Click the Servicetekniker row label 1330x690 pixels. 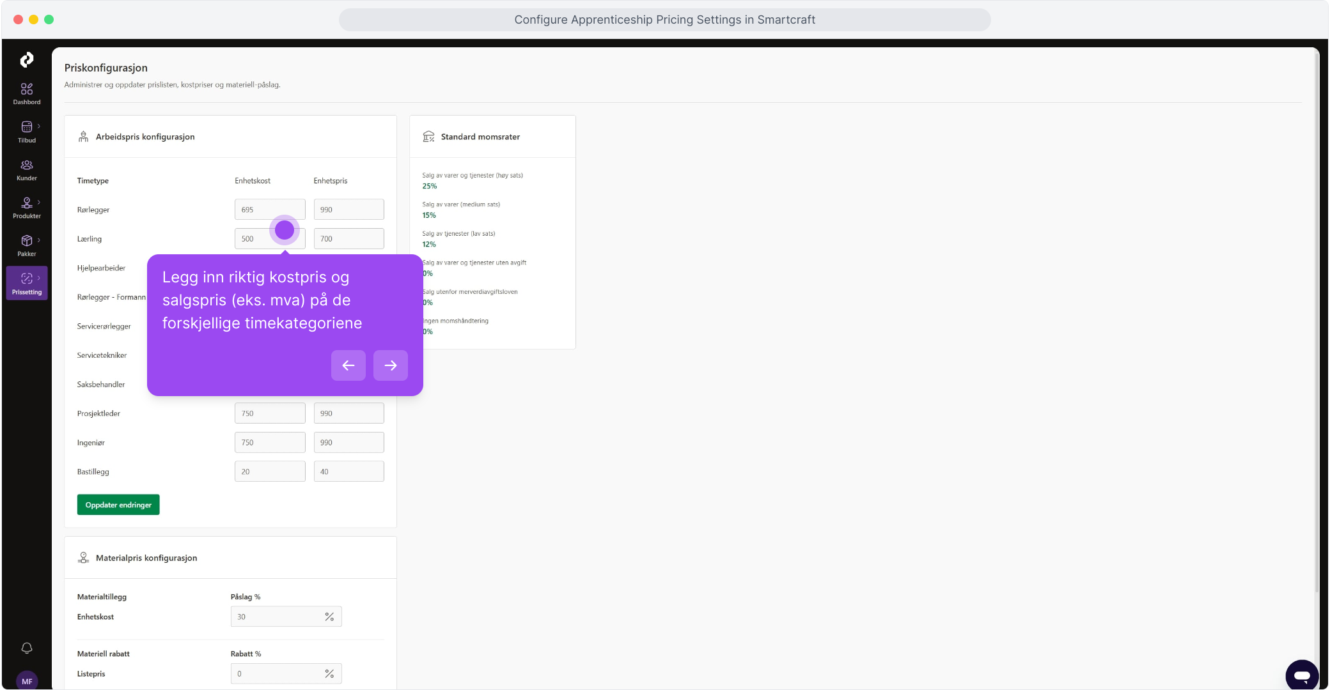[x=102, y=355]
